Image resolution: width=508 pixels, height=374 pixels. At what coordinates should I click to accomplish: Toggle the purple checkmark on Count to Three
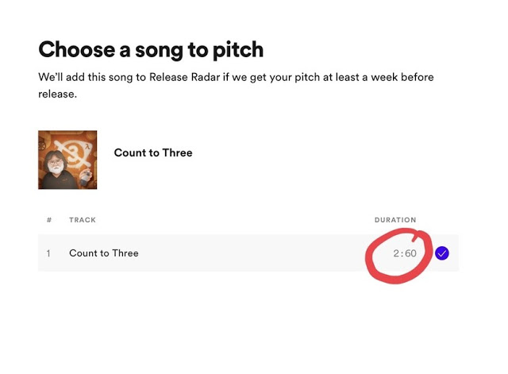tap(442, 253)
